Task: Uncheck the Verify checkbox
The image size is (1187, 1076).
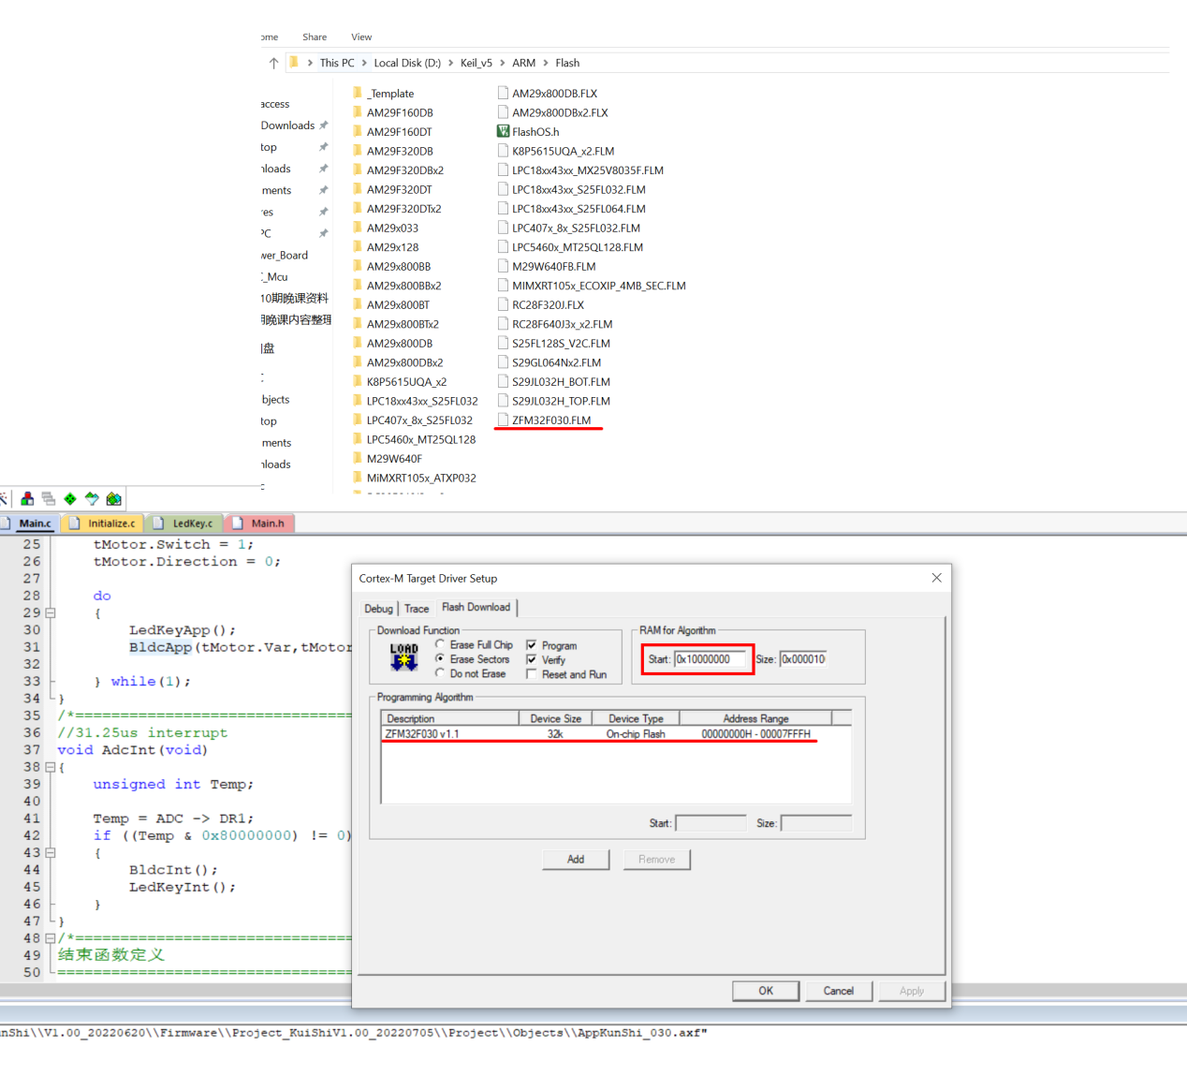Action: coord(532,660)
